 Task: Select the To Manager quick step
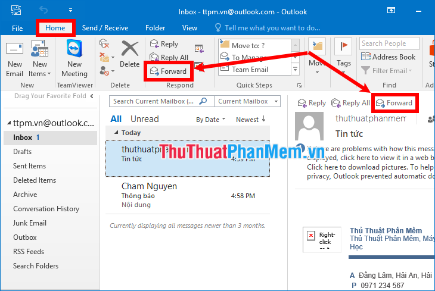pos(254,57)
